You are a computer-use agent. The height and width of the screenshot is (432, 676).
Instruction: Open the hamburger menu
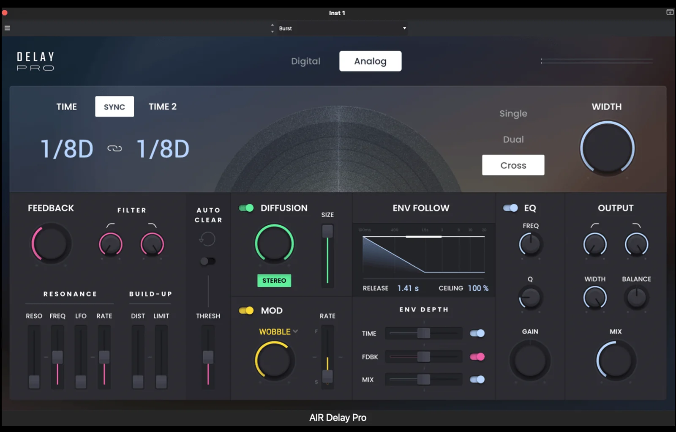tap(7, 27)
